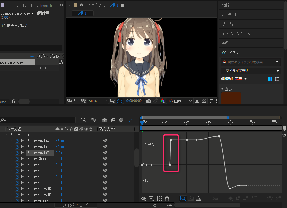This screenshot has height=208, width=287.
Task: Click zoom in large mountains icon
Action: point(169,205)
